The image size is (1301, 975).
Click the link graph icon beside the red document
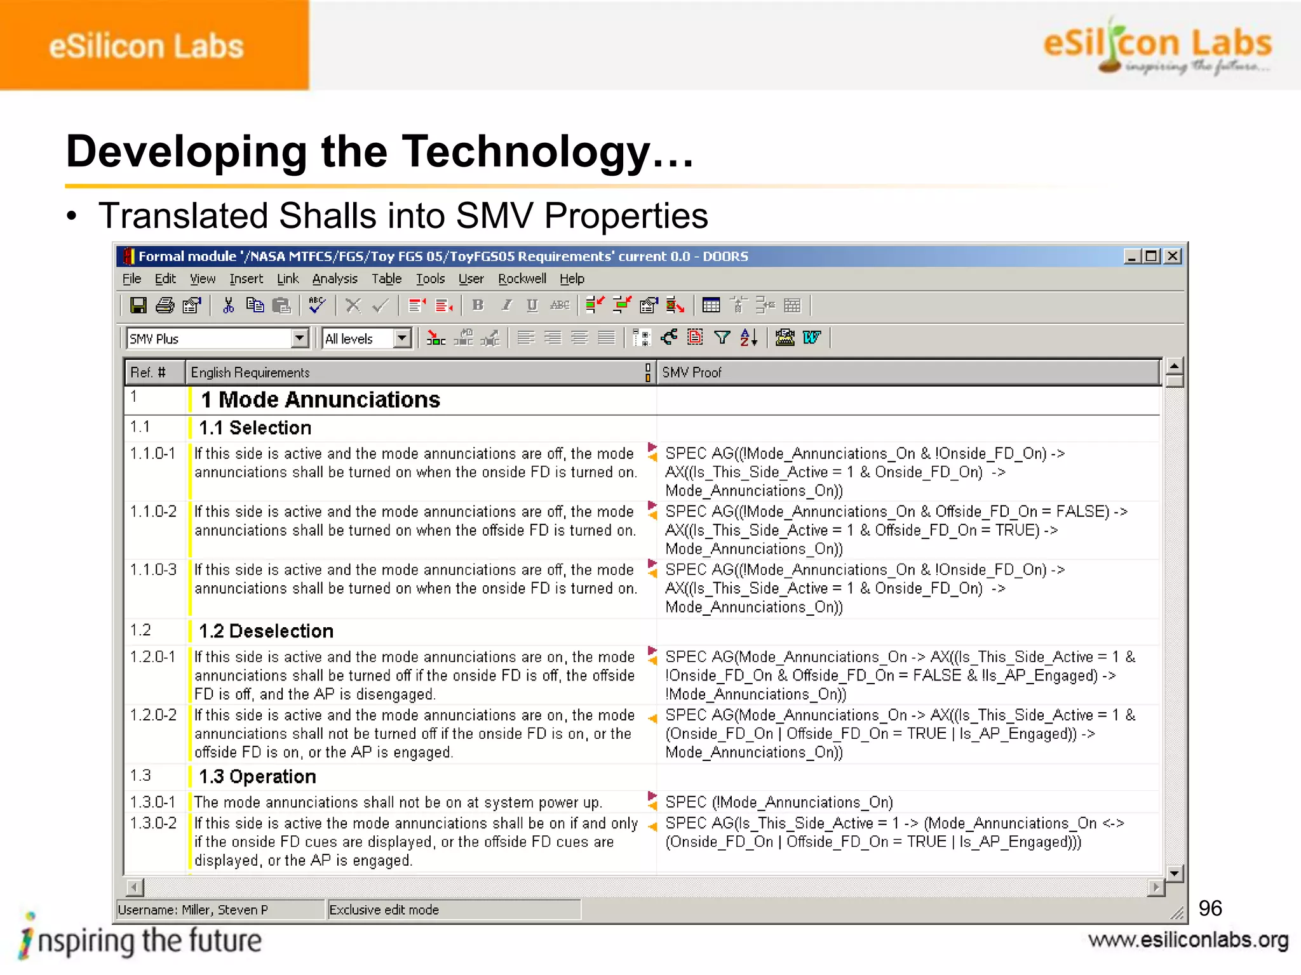[x=669, y=338]
